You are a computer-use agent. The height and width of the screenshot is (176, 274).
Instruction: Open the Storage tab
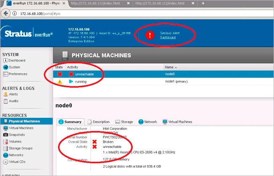click(x=124, y=122)
